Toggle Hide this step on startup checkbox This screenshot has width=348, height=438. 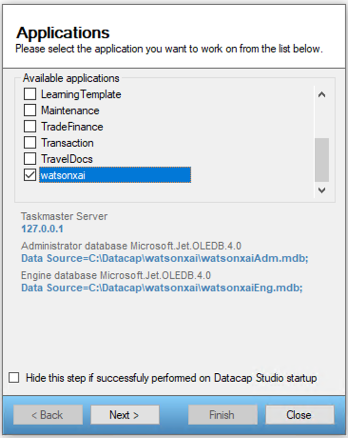pos(15,378)
